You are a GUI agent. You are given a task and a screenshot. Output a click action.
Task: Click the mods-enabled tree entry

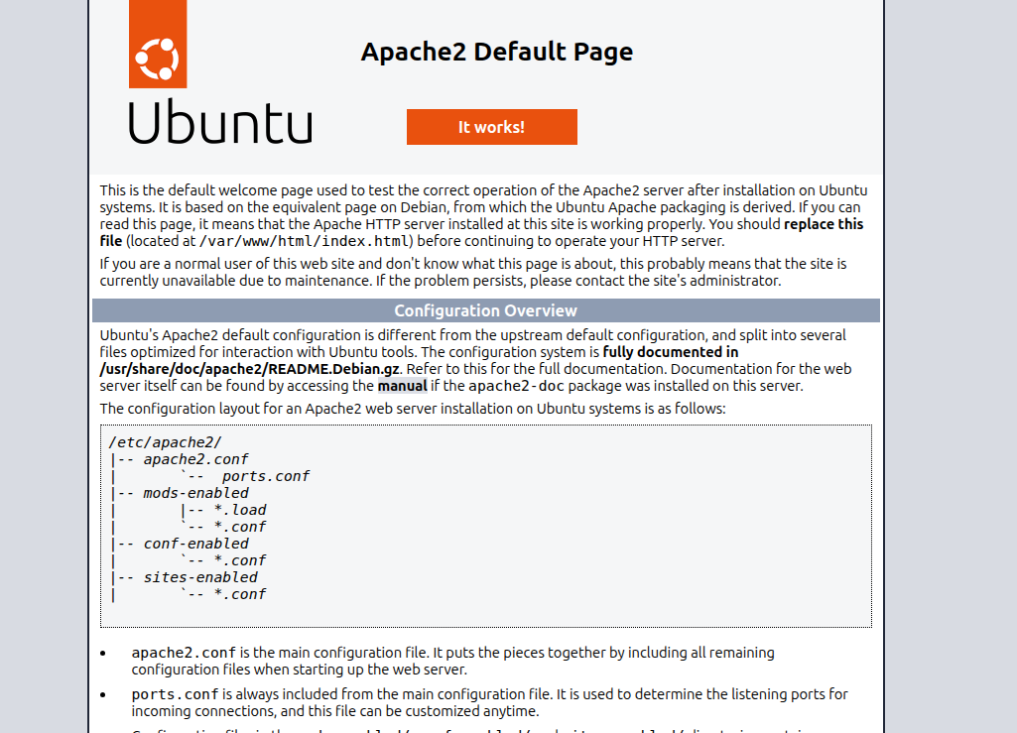coord(197,493)
